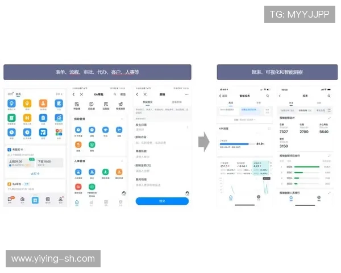Tap the messages icon with red badge
341x273 pixels.
[10, 199]
